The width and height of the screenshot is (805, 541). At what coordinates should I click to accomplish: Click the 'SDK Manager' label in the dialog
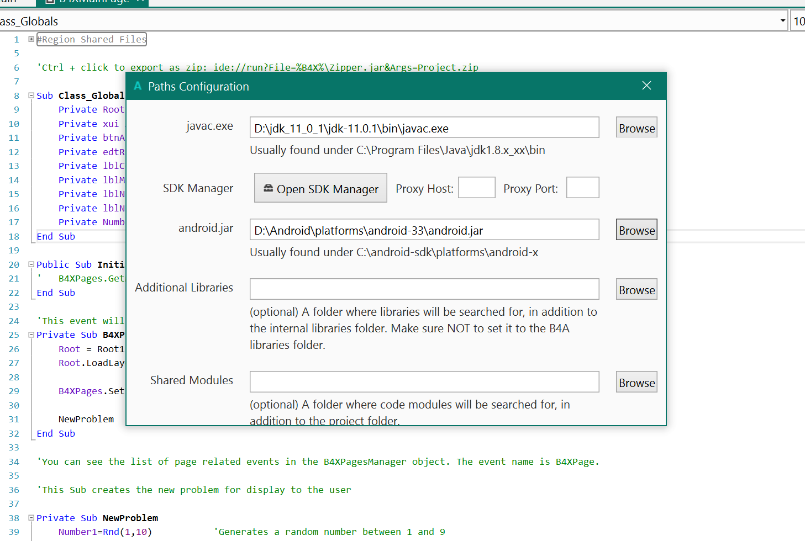coord(198,188)
